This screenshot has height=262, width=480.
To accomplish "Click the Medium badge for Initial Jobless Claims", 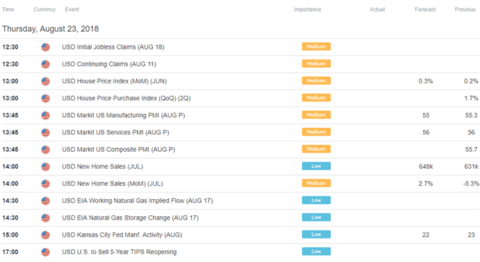I will (x=316, y=47).
